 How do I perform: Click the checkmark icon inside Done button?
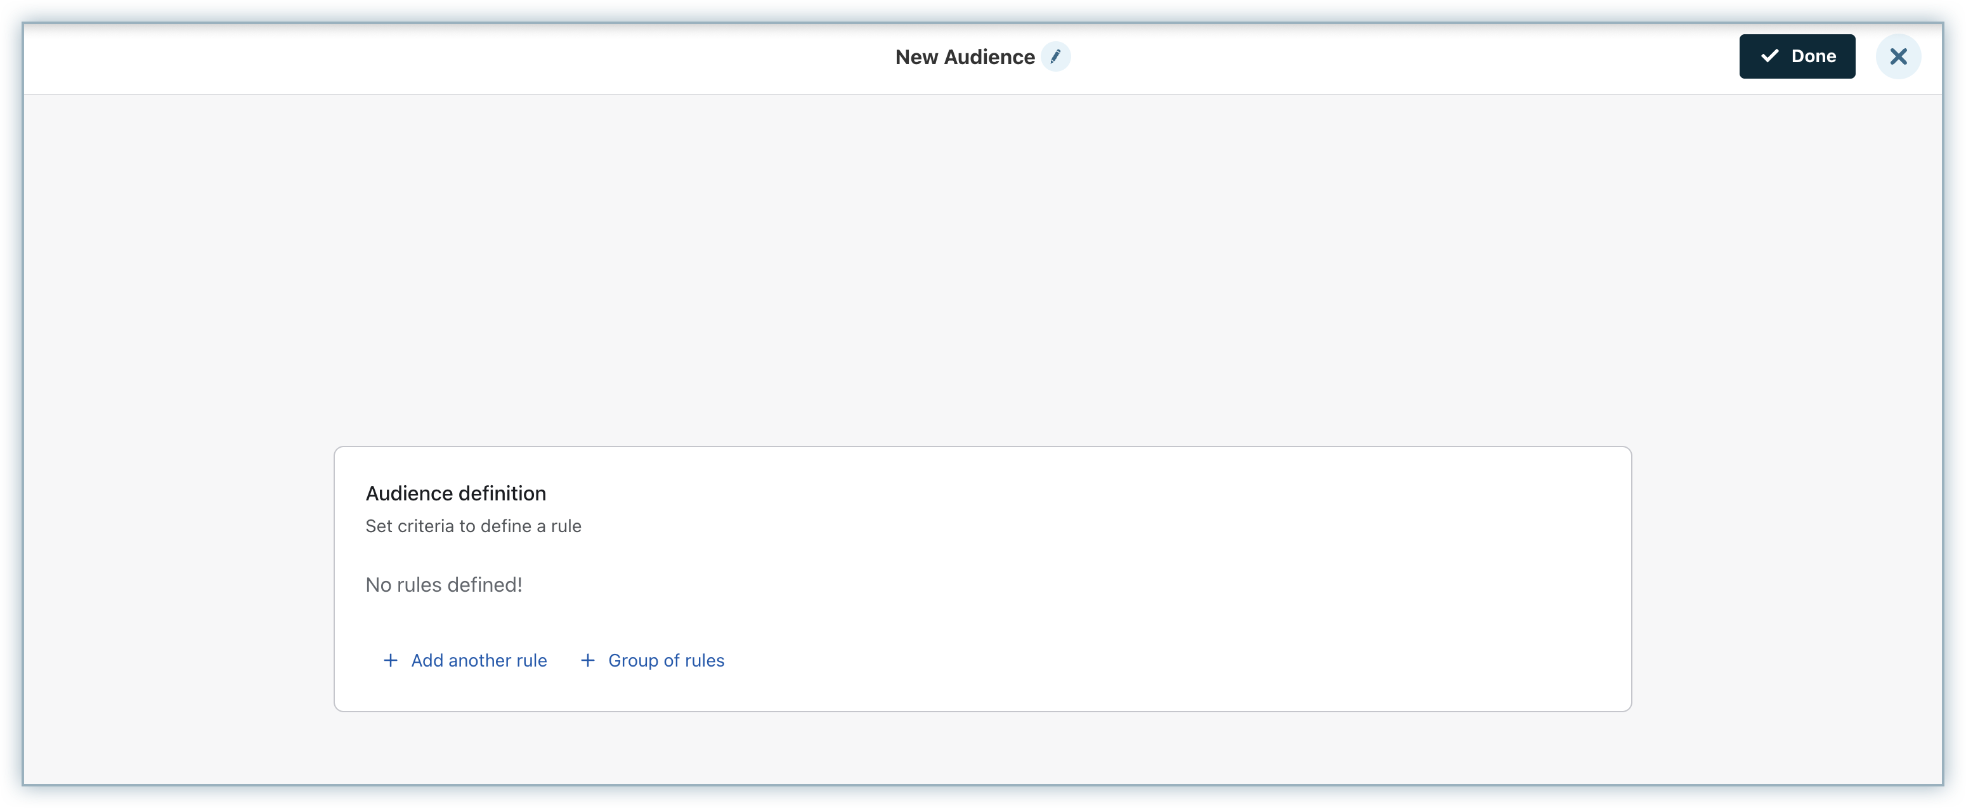[x=1769, y=56]
